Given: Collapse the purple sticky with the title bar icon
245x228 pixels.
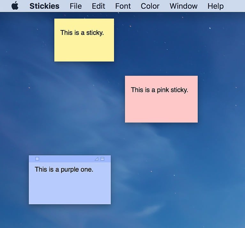Looking at the screenshot, I should click(x=103, y=159).
